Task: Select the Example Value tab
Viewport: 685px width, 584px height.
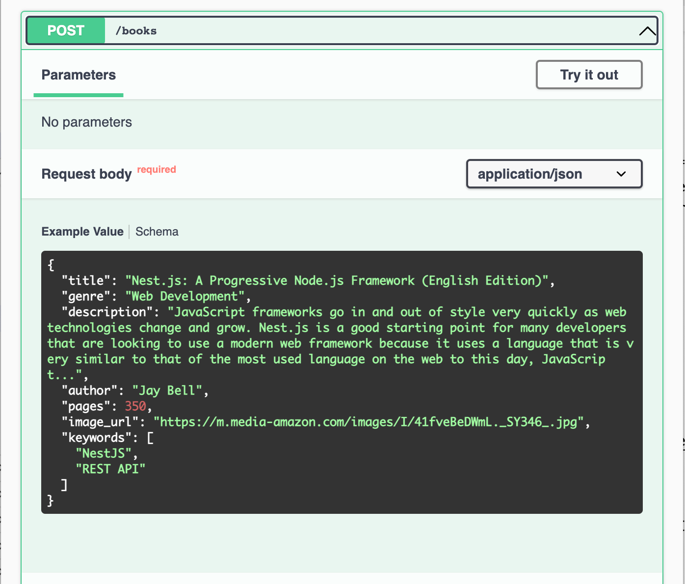Action: coord(82,232)
